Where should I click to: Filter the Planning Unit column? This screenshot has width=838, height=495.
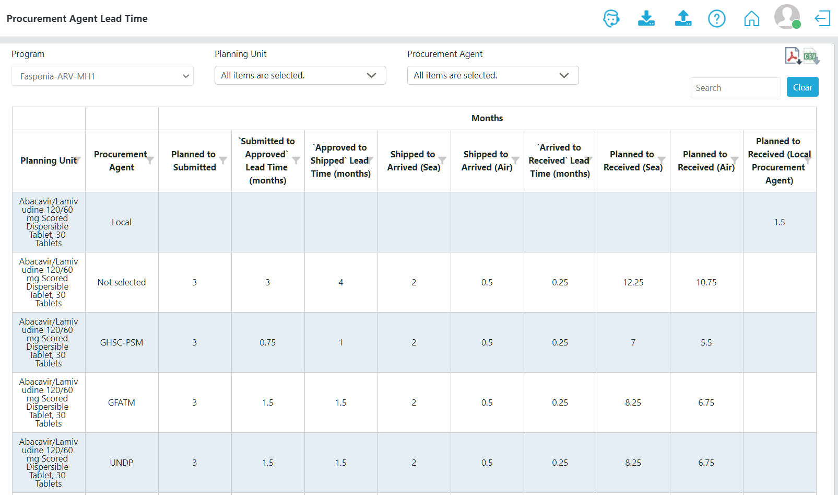click(78, 160)
